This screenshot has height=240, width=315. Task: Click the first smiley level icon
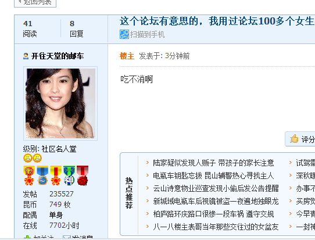tap(28, 158)
